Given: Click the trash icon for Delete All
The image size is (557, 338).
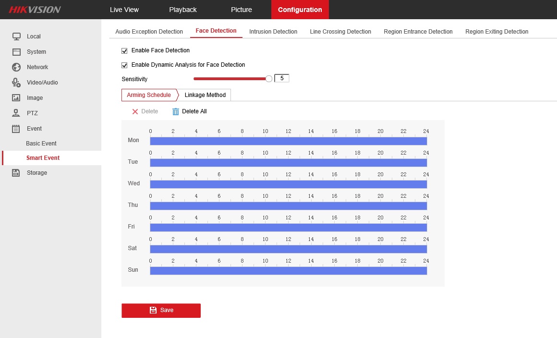Looking at the screenshot, I should [176, 111].
